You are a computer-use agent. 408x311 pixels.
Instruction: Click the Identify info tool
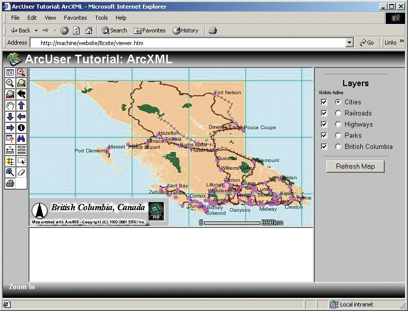click(x=21, y=128)
